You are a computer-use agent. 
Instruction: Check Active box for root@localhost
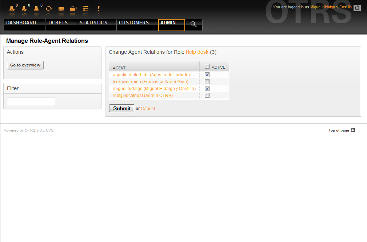click(x=207, y=95)
